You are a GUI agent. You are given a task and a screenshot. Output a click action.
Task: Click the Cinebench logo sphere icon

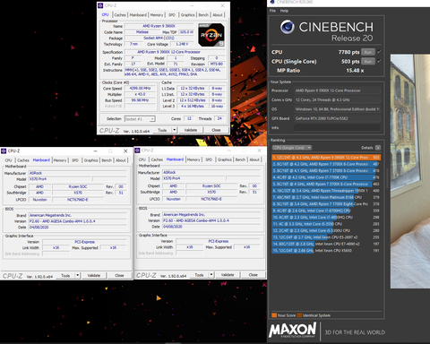(x=288, y=27)
